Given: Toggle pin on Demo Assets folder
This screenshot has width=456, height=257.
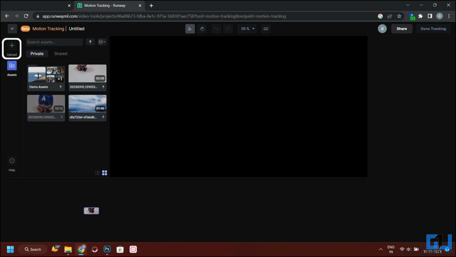Looking at the screenshot, I should (60, 87).
